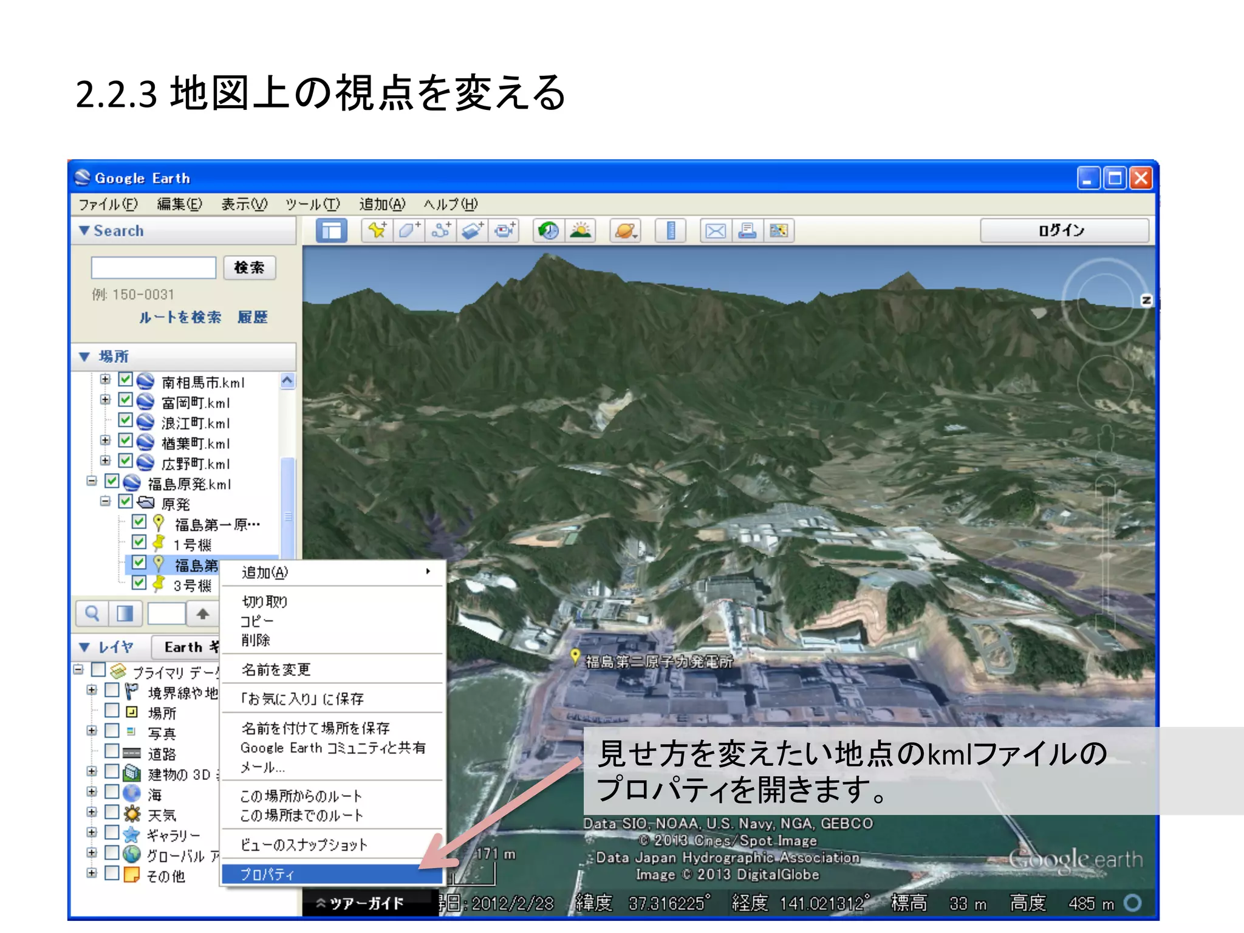Enable the 天気 layer checkbox
The image size is (1244, 933).
pos(112,812)
